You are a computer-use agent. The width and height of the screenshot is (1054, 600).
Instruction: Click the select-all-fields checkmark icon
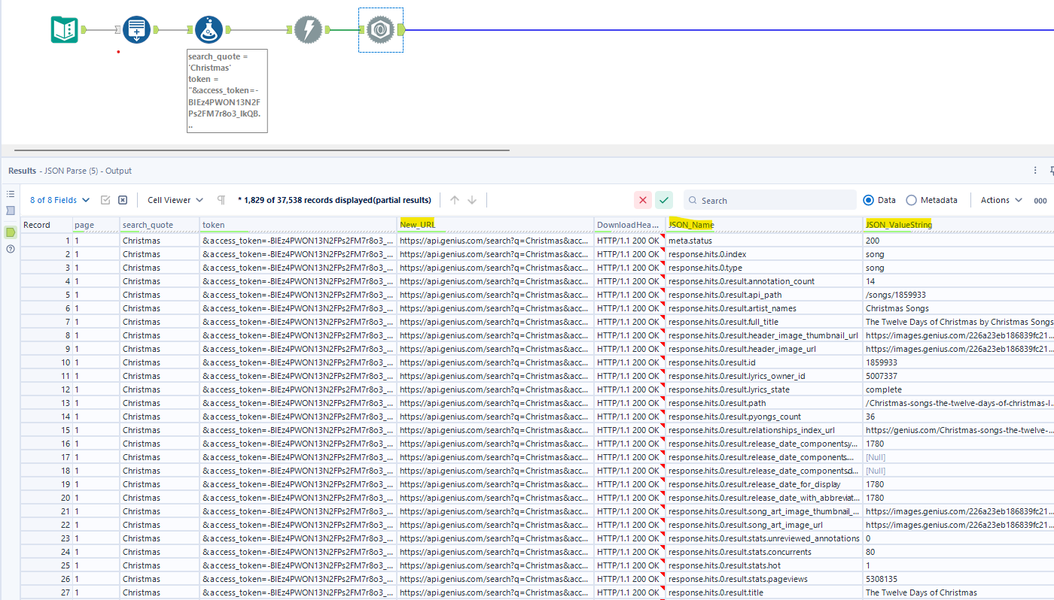[105, 200]
